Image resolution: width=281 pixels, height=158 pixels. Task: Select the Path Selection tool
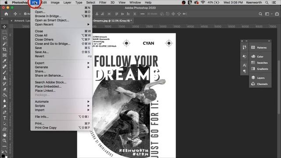pyautogui.click(x=4, y=124)
